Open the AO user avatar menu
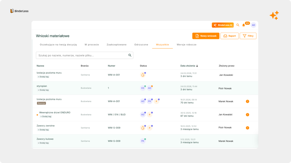291x163 pixels. [253, 25]
